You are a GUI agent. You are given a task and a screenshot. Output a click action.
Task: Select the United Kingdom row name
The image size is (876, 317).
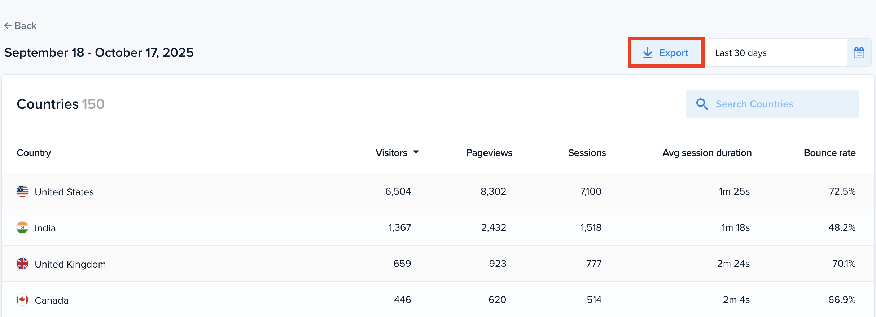pos(70,264)
